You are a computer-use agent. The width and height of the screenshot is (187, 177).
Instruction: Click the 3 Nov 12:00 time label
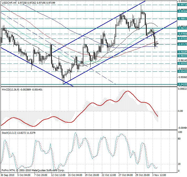tap(159, 175)
